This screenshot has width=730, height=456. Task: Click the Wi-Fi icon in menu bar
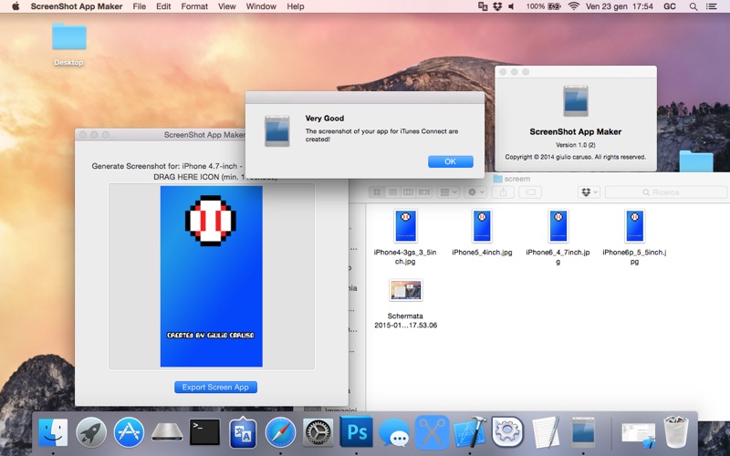pos(574,6)
